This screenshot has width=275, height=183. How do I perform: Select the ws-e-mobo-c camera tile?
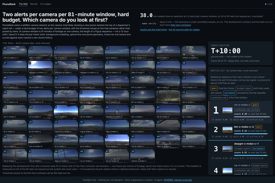(66, 53)
